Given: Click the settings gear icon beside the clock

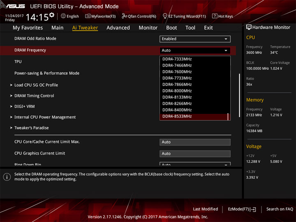Looking at the screenshot, I should [x=52, y=15].
